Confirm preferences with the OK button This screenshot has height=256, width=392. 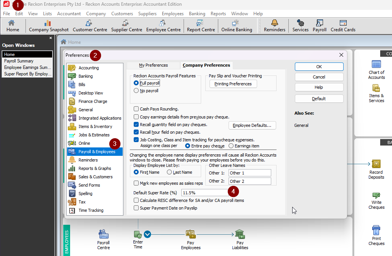point(319,67)
